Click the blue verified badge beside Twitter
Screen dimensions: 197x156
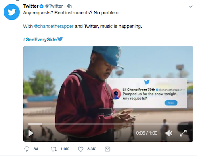tap(42, 6)
